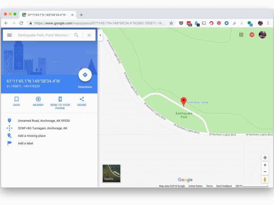Clear the search with the X button
Image resolution: width=274 pixels, height=205 pixels.
(89, 35)
